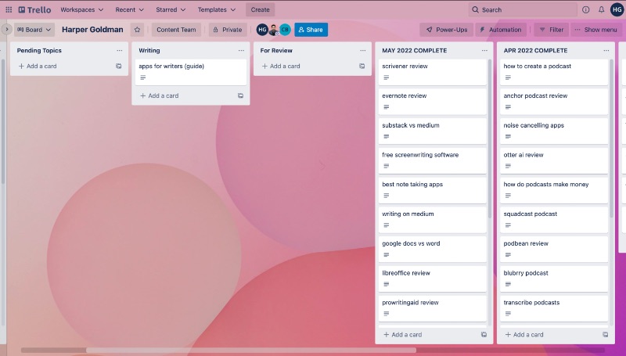Open Power-Ups
Image resolution: width=626 pixels, height=356 pixels.
click(x=446, y=30)
